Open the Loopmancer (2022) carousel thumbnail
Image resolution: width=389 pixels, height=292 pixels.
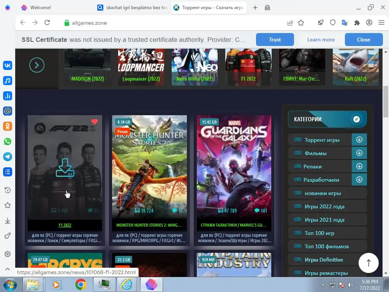tap(141, 67)
